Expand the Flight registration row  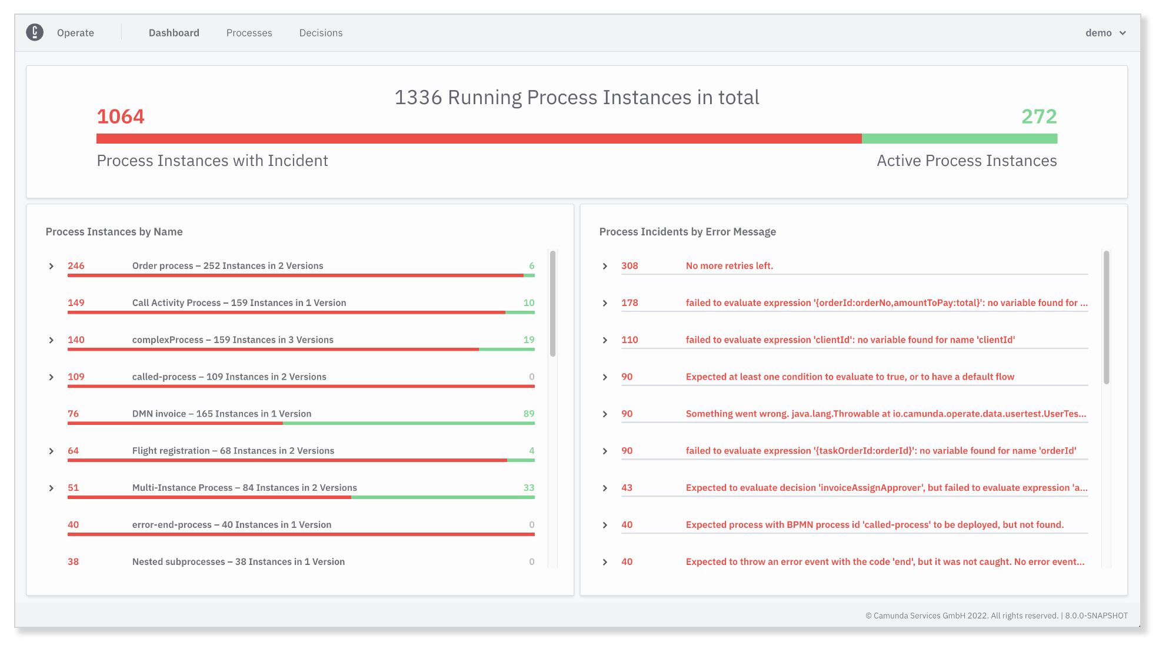pyautogui.click(x=51, y=451)
